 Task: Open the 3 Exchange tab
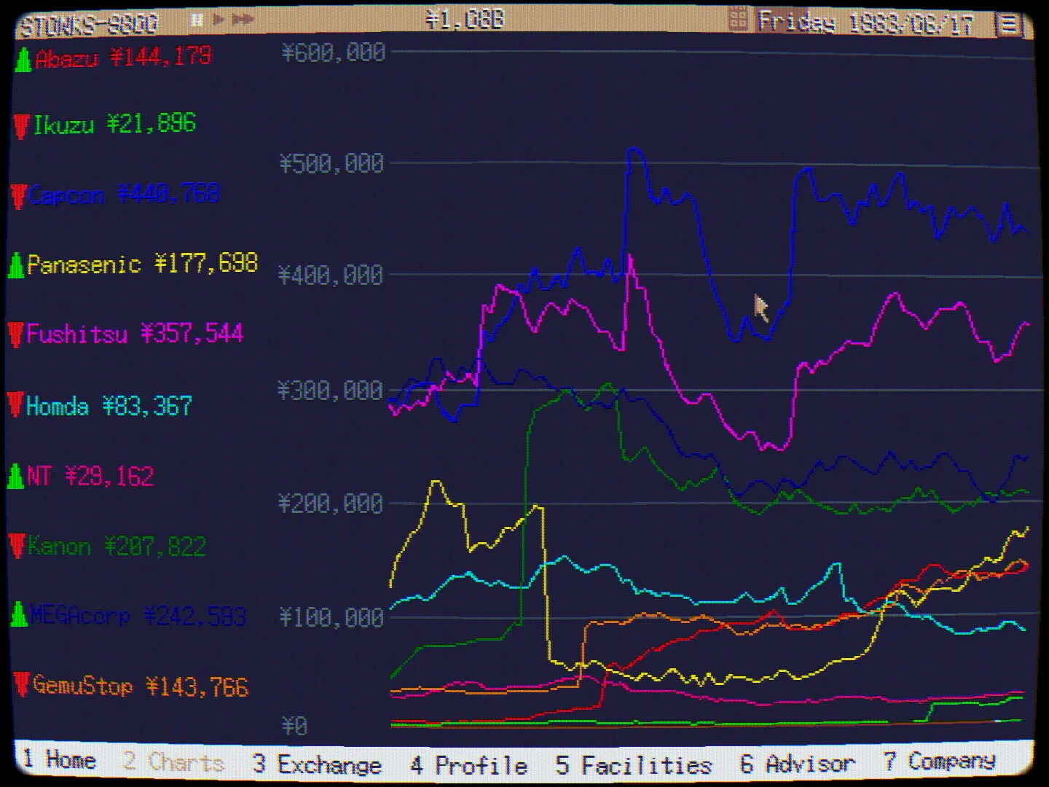pyautogui.click(x=317, y=764)
